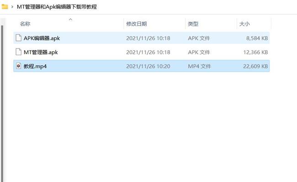
Task: Select the 教程.mp4 file name
Action: tap(35, 66)
